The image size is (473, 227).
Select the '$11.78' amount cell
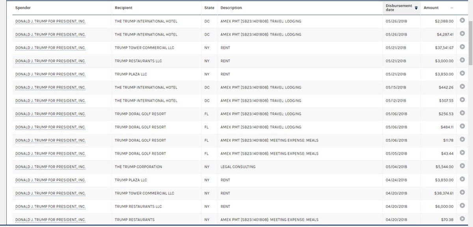point(449,140)
